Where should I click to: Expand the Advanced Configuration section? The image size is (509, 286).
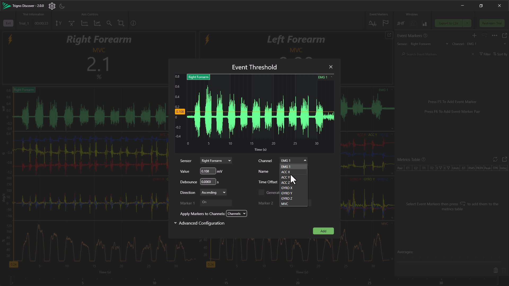pyautogui.click(x=201, y=223)
